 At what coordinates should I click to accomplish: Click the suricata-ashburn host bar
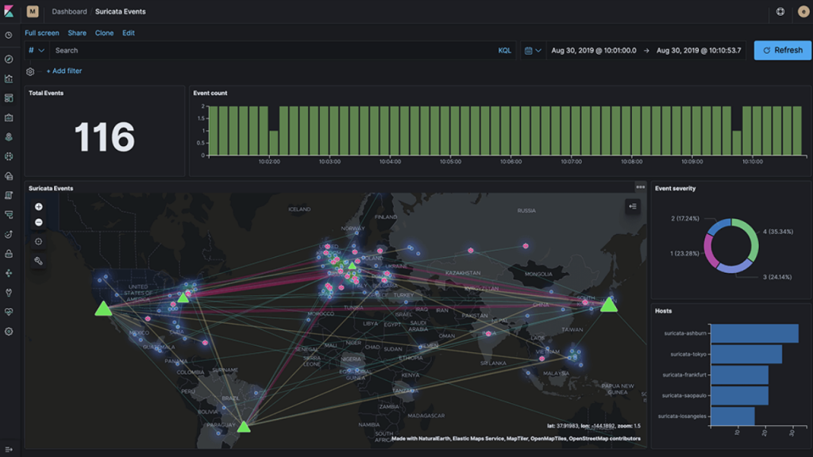click(x=754, y=333)
